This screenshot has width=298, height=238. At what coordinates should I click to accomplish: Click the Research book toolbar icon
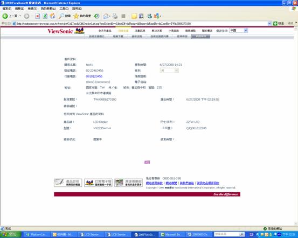(x=141, y=16)
